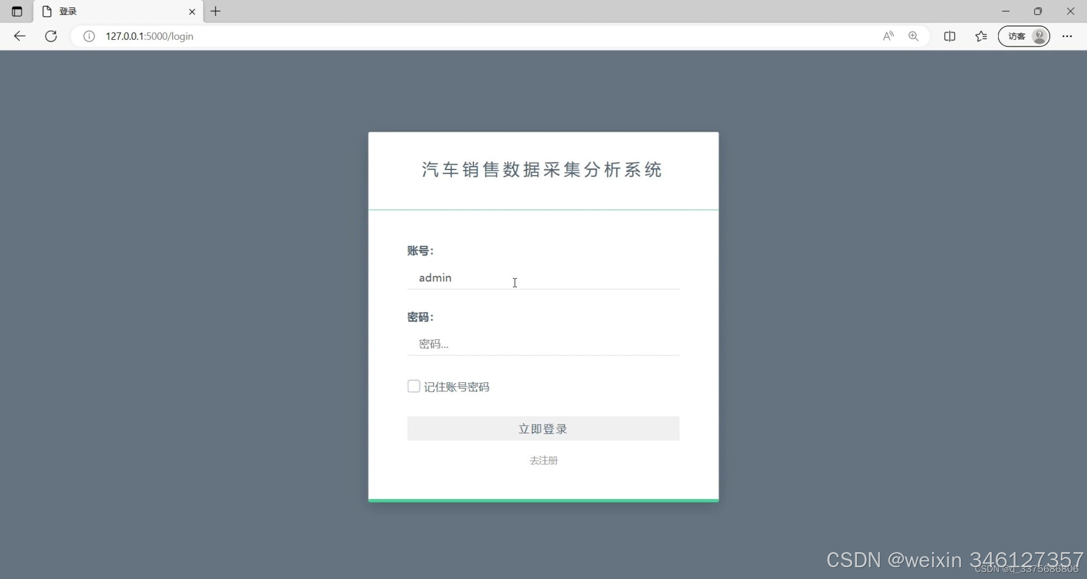The image size is (1087, 579).
Task: Open registration via 去注册 link
Action: tap(543, 460)
